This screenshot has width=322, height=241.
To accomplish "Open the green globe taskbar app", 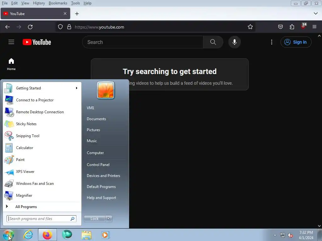I will [x=67, y=234].
